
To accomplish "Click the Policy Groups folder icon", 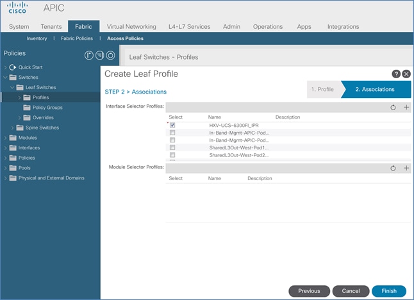I will [27, 108].
